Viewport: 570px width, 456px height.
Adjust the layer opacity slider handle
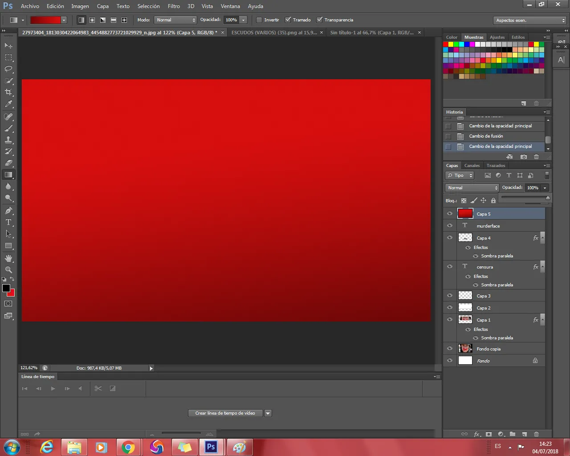click(548, 198)
